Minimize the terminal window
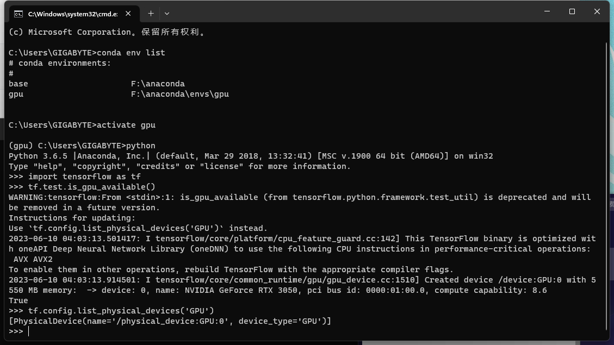This screenshot has height=345, width=614. point(547,11)
